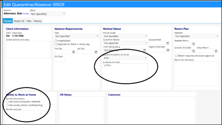Click the Guidance Comment textbox
Screen dimensions: 222x125
125,72
